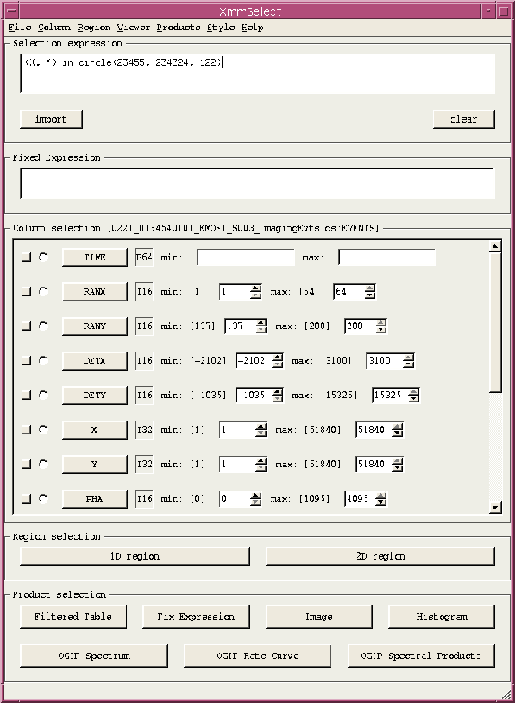The width and height of the screenshot is (515, 703).
Task: Click the import button
Action: click(51, 119)
